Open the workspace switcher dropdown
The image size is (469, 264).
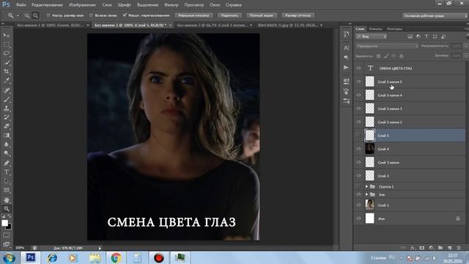(435, 15)
